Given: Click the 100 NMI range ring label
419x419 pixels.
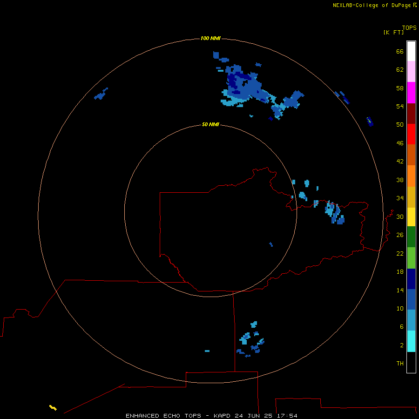Looking at the screenshot, I should click(x=210, y=38).
